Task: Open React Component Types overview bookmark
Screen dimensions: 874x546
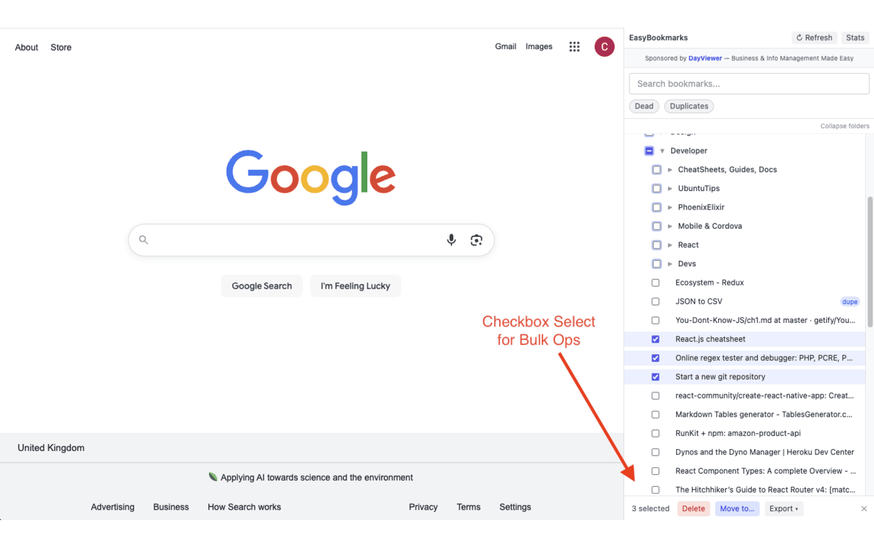Action: (765, 471)
